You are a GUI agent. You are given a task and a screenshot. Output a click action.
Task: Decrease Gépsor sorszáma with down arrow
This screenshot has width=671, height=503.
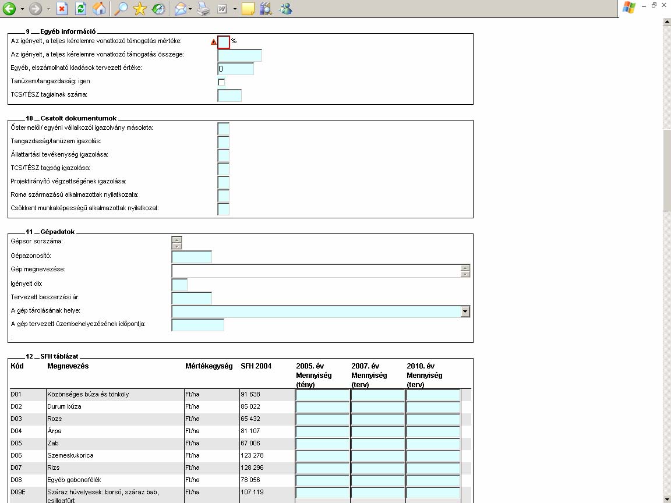176,246
